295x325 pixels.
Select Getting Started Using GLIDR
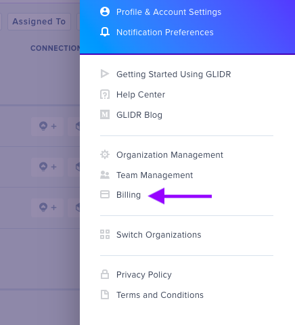pyautogui.click(x=174, y=74)
